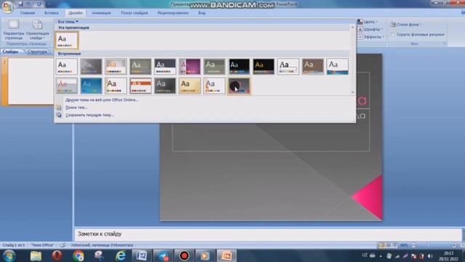The height and width of the screenshot is (262, 465).
Task: Open the Фон group dialog launcher
Action: click(x=445, y=44)
